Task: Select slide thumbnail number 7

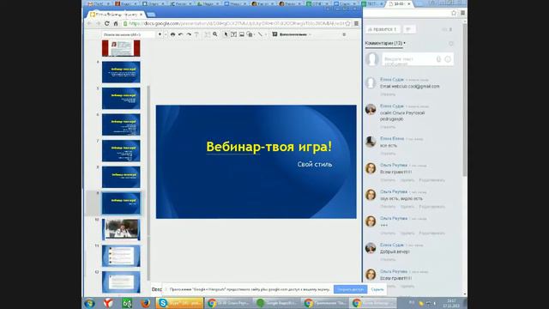Action: point(121,151)
